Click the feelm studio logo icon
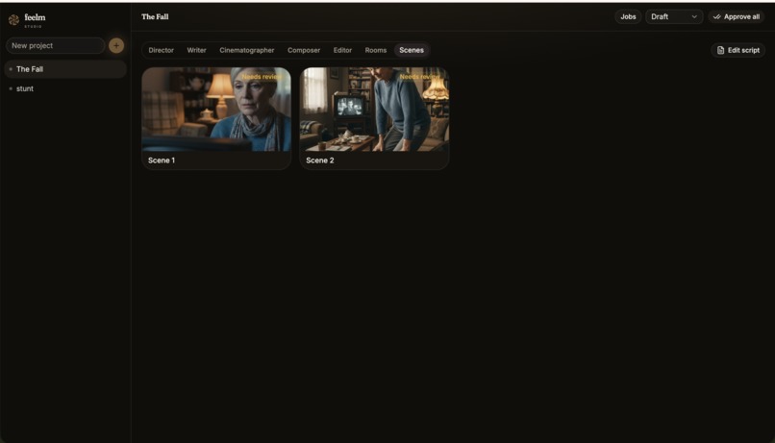This screenshot has width=775, height=443. pyautogui.click(x=13, y=19)
